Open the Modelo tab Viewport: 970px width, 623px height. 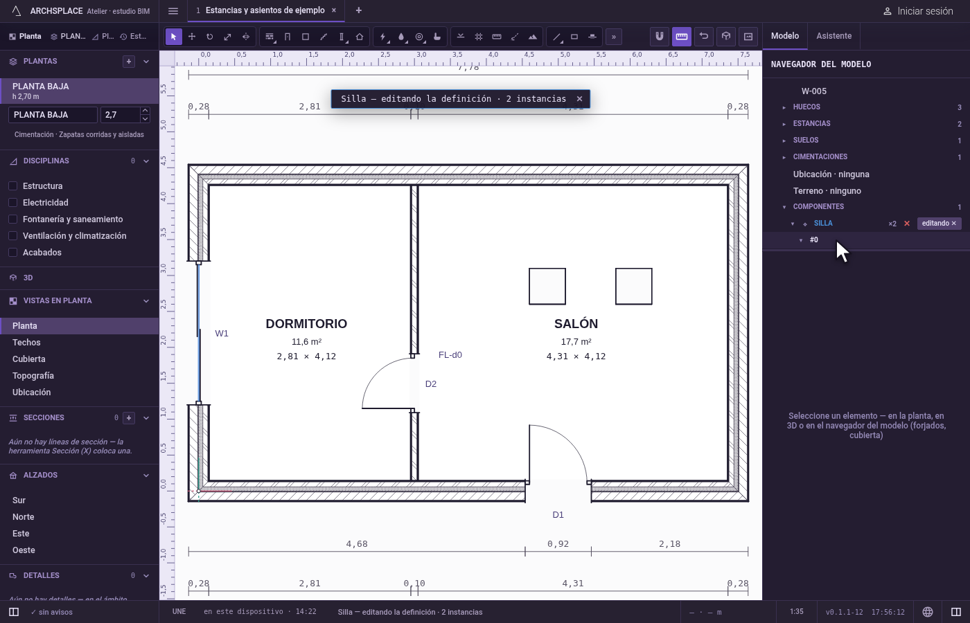[785, 36]
